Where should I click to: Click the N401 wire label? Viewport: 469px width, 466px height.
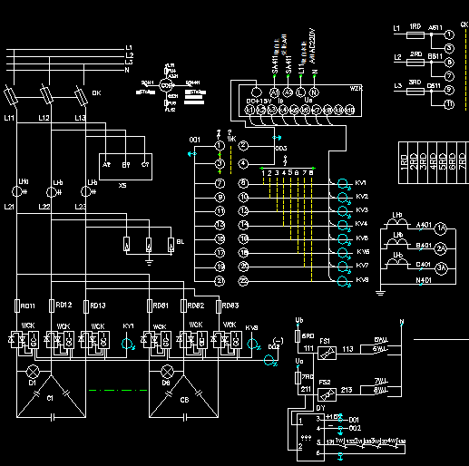(424, 280)
